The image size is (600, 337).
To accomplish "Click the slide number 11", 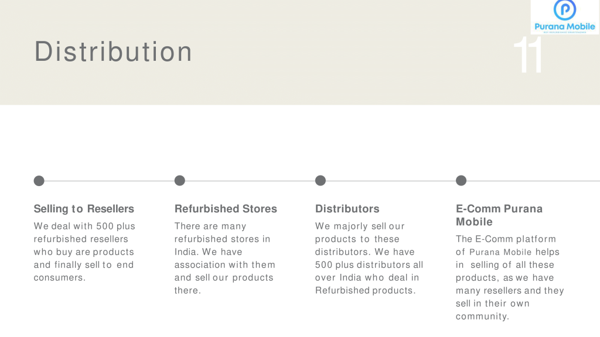I will point(528,54).
